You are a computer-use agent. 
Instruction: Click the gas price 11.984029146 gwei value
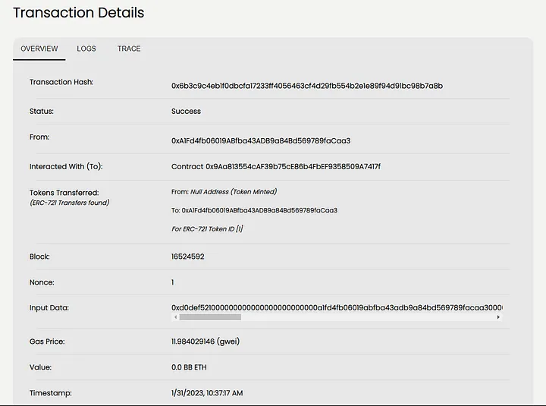pos(206,341)
